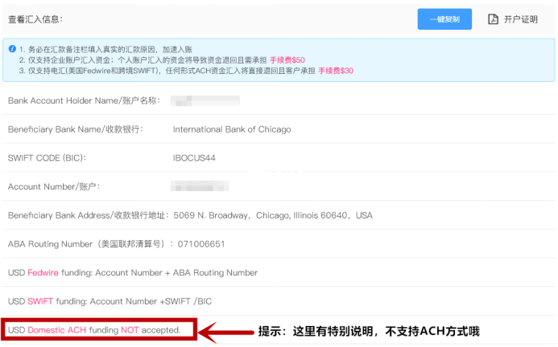Click notice line 3 about Fedwire和跨境SWIFT

coord(186,71)
